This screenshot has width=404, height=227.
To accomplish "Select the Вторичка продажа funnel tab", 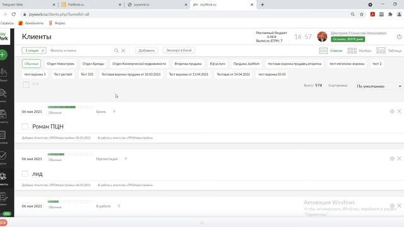I will tap(188, 64).
